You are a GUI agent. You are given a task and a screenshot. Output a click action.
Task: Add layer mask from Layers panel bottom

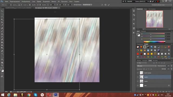pyautogui.click(x=158, y=92)
